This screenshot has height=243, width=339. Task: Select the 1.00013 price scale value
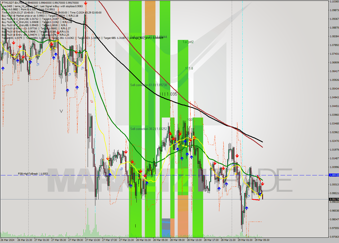pyautogui.click(x=334, y=185)
